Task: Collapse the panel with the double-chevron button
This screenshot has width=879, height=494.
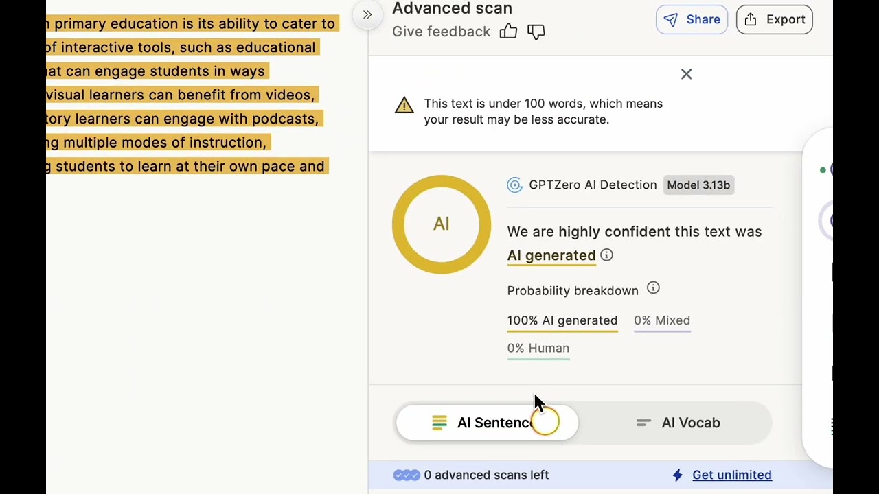Action: 367,14
